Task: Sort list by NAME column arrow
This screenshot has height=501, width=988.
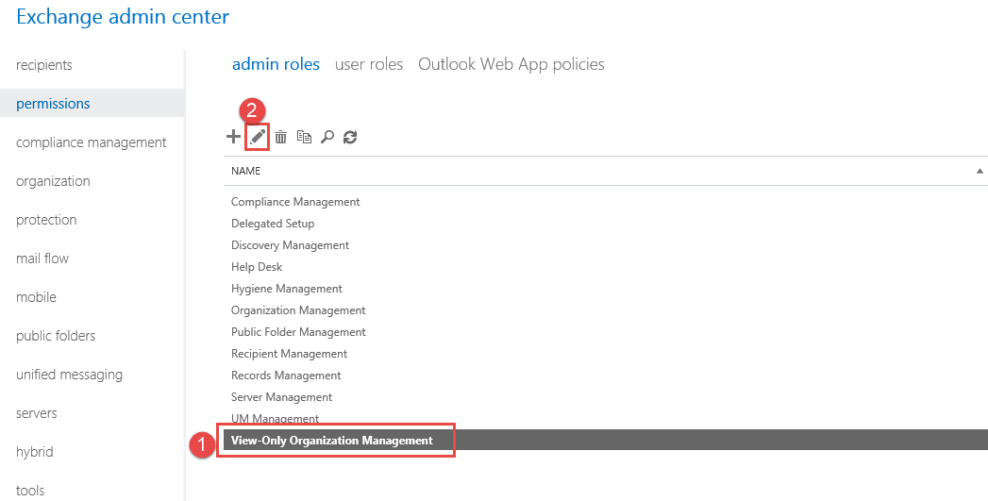Action: coord(980,171)
